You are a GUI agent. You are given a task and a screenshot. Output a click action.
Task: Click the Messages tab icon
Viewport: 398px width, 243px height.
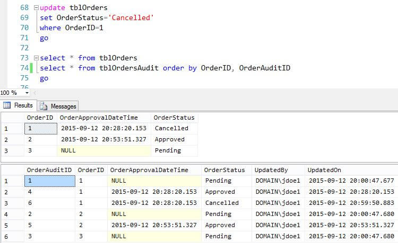click(x=44, y=106)
